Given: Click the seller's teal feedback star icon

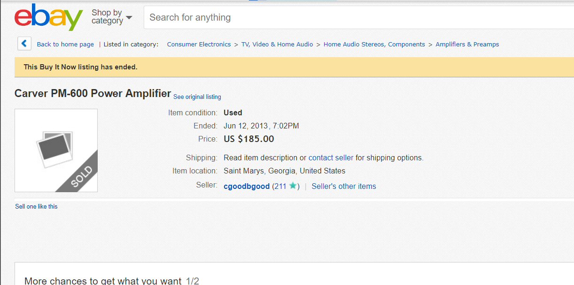Looking at the screenshot, I should 293,186.
